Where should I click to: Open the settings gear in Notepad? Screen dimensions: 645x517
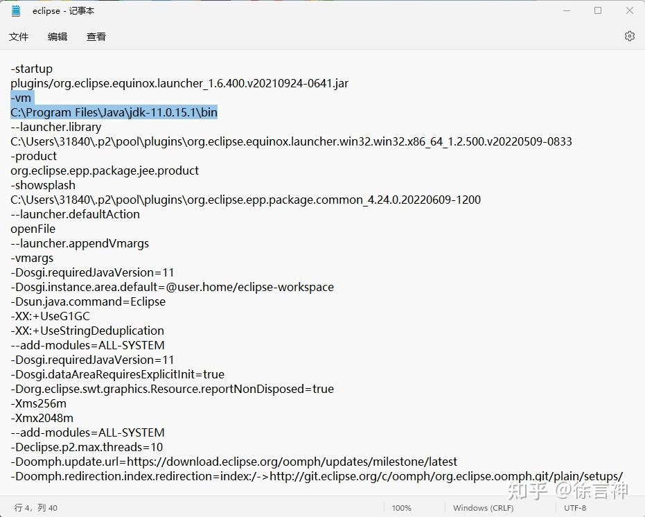pyautogui.click(x=629, y=36)
